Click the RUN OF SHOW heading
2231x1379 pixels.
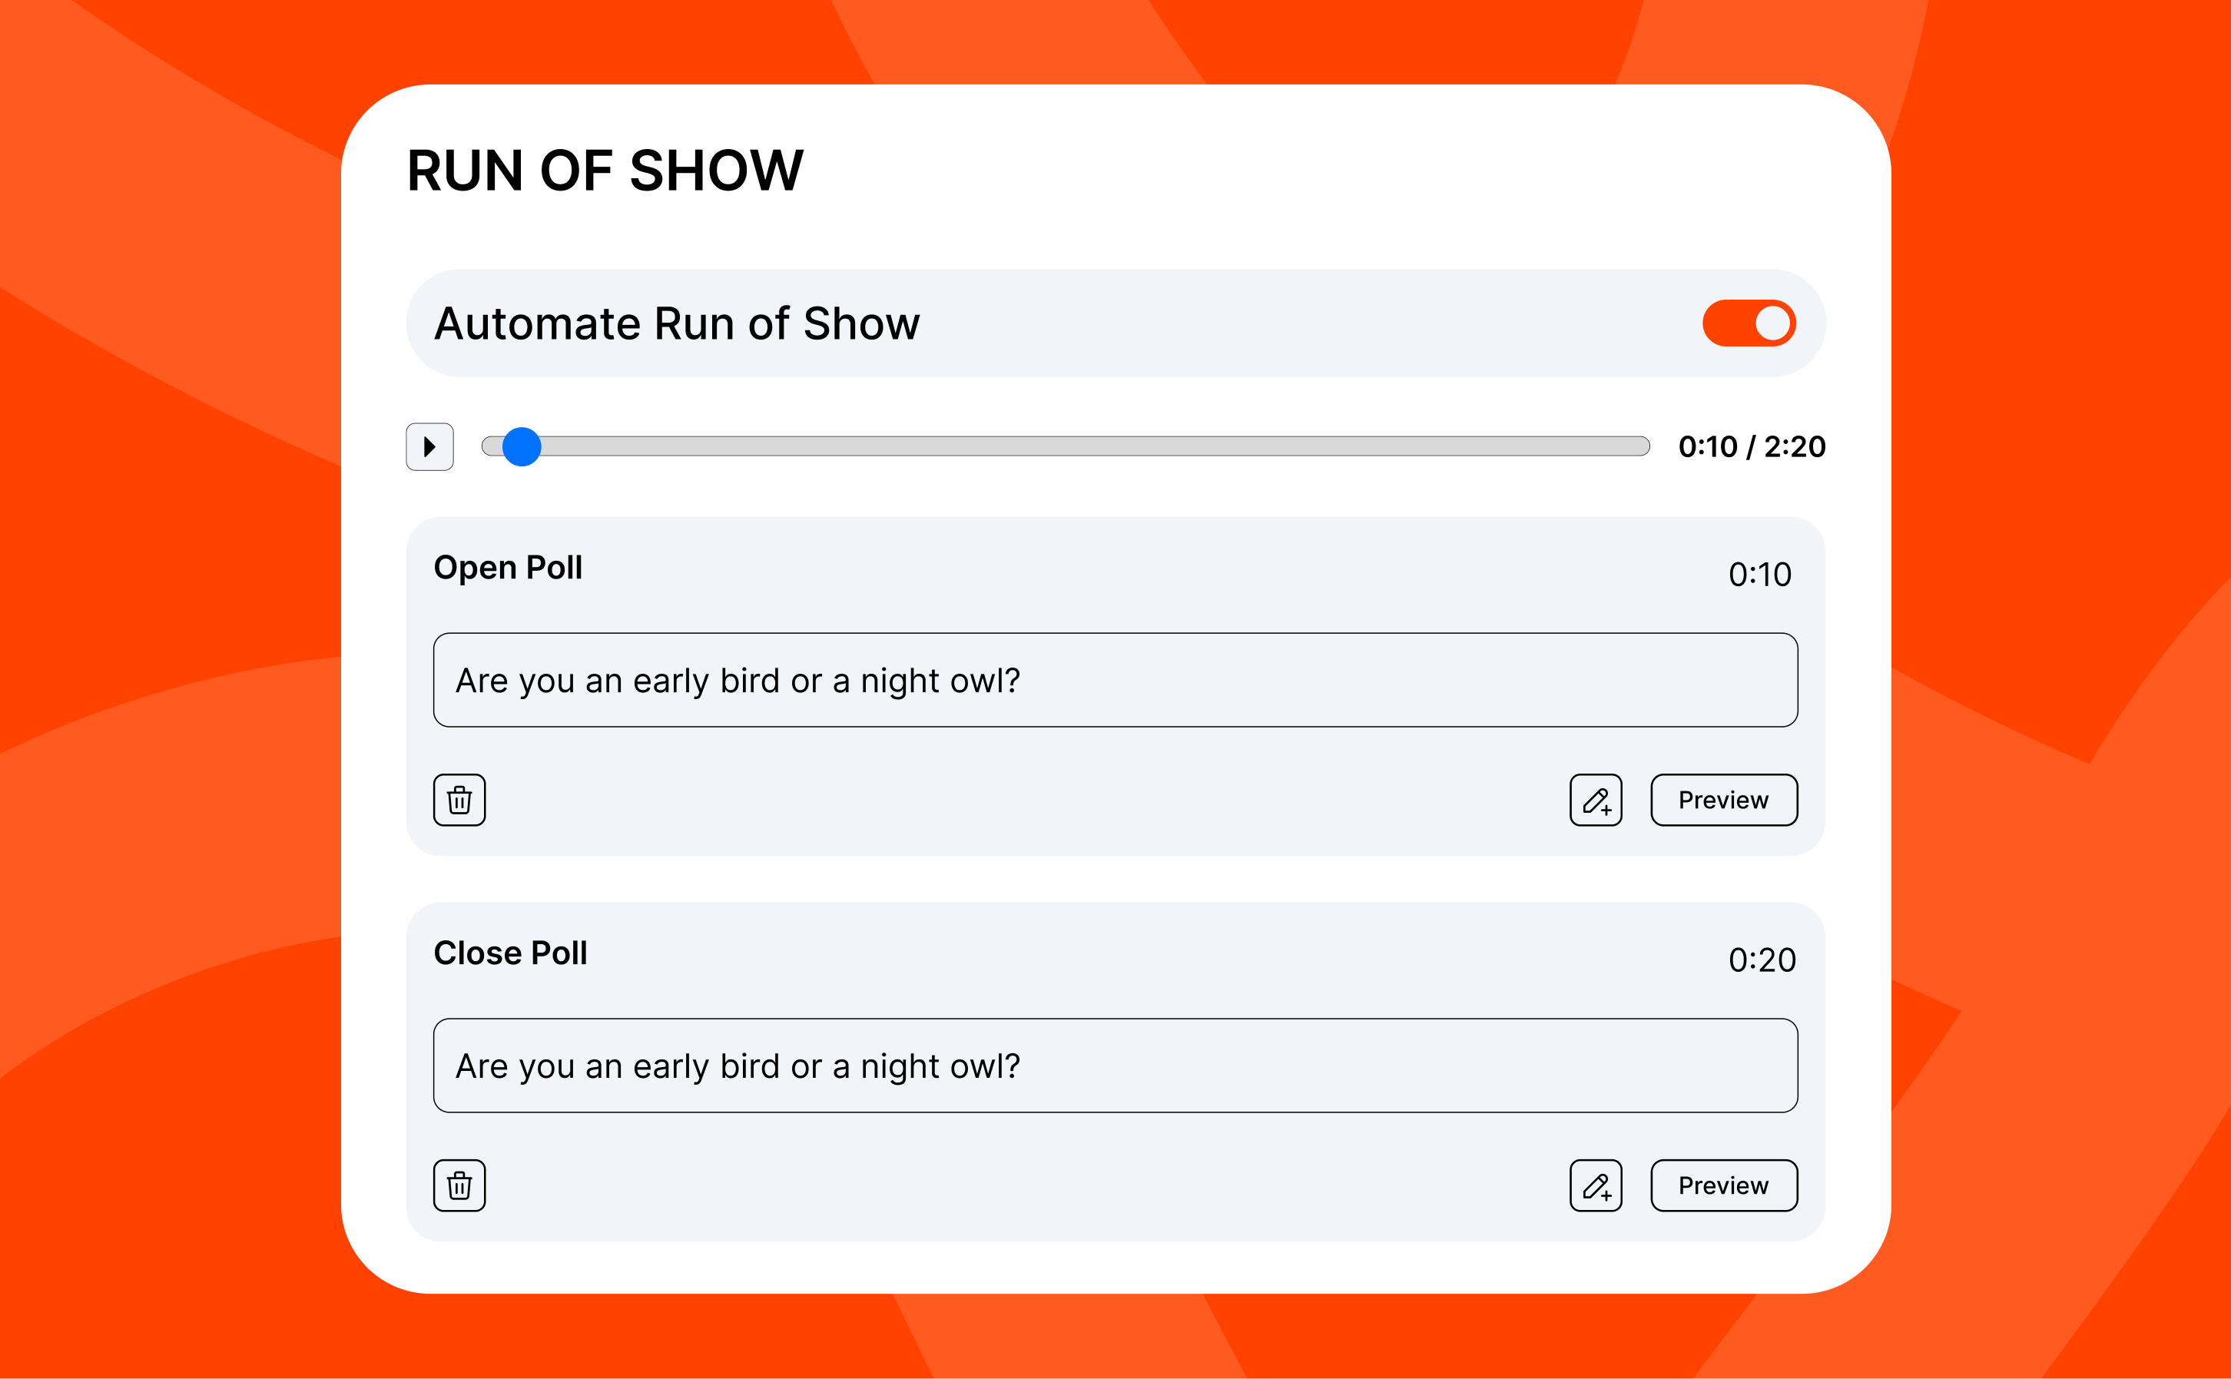(x=605, y=171)
